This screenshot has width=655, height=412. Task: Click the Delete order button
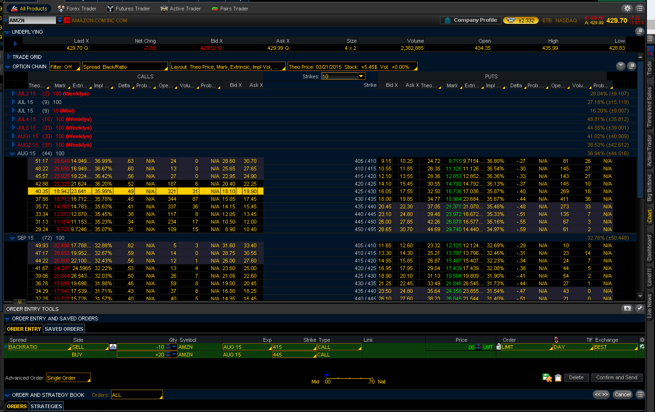tap(576, 378)
